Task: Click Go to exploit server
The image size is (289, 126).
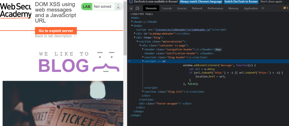Action: (x=56, y=31)
